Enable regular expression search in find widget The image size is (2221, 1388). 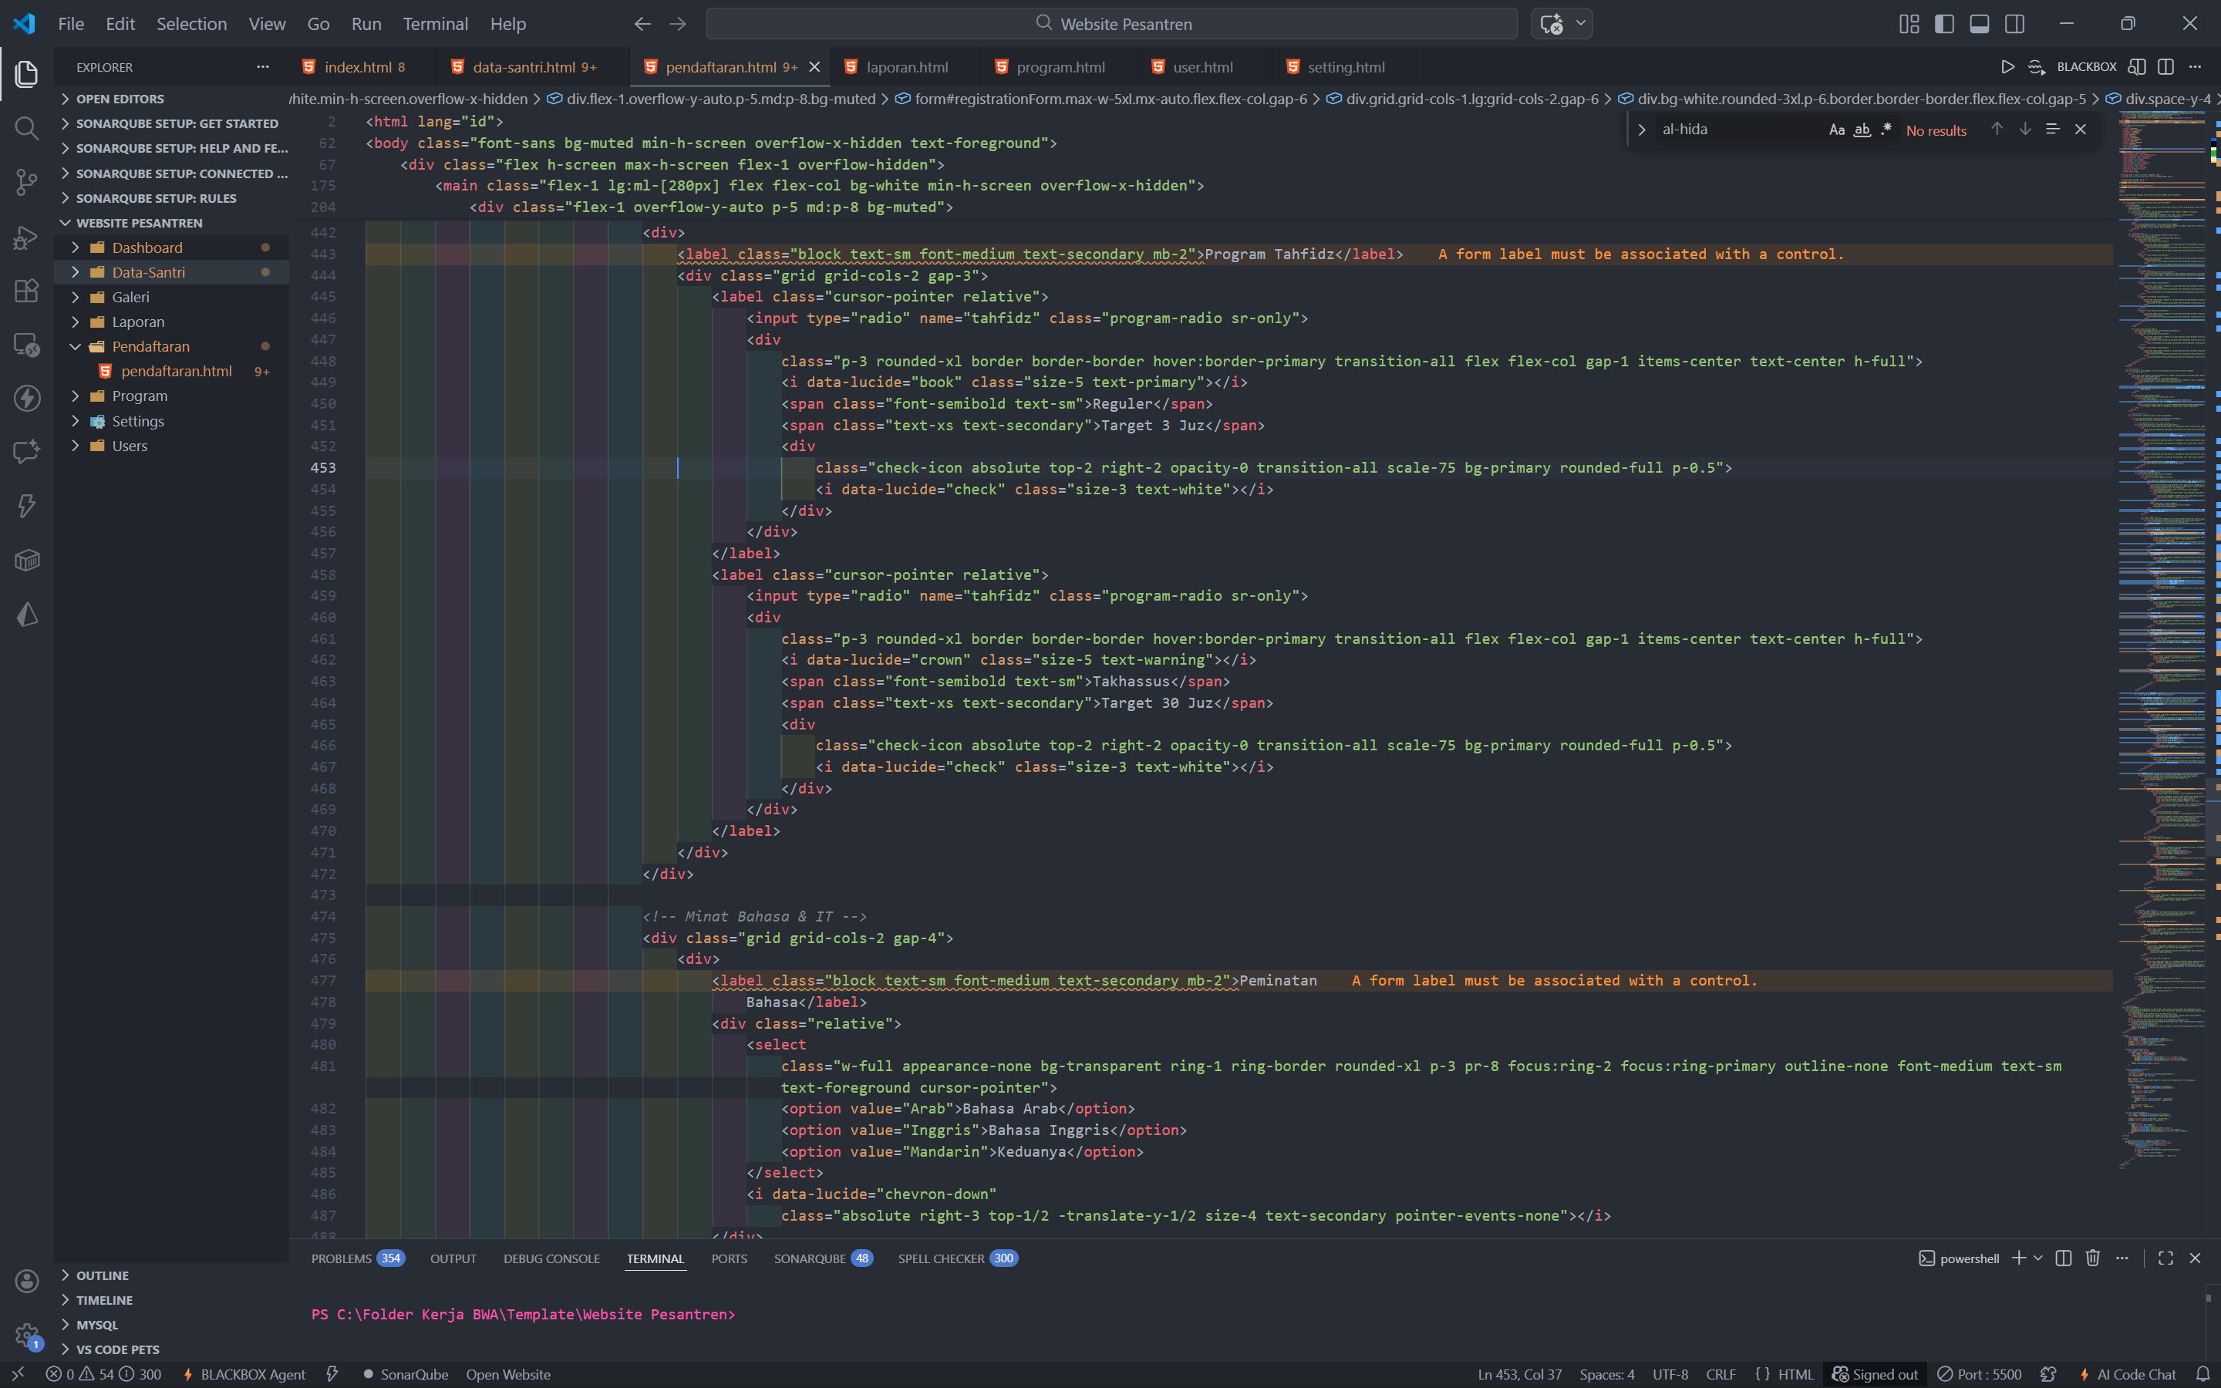tap(1886, 130)
